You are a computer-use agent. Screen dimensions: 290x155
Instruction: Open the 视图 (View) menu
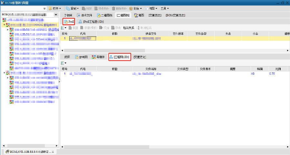151,8
